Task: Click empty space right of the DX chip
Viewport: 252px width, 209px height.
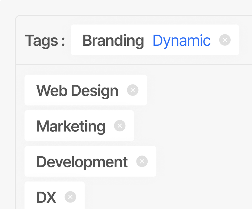Action: (167, 197)
